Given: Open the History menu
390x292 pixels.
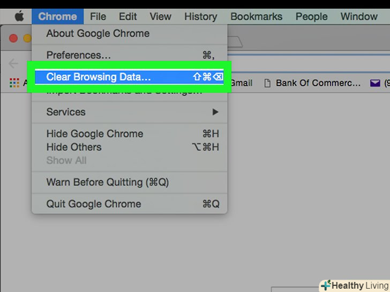Looking at the screenshot, I should pos(200,17).
